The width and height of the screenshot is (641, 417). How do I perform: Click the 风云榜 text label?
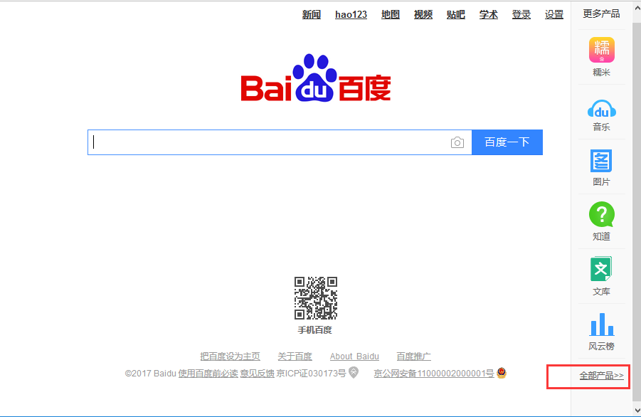click(601, 347)
